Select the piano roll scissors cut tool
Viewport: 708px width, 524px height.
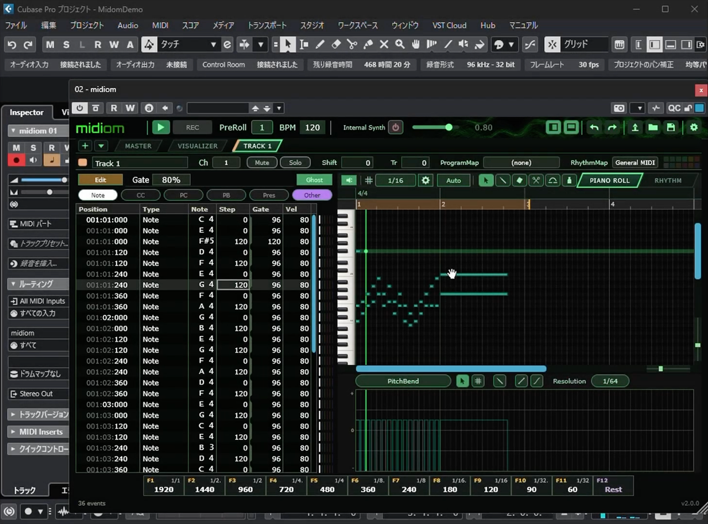coord(536,180)
